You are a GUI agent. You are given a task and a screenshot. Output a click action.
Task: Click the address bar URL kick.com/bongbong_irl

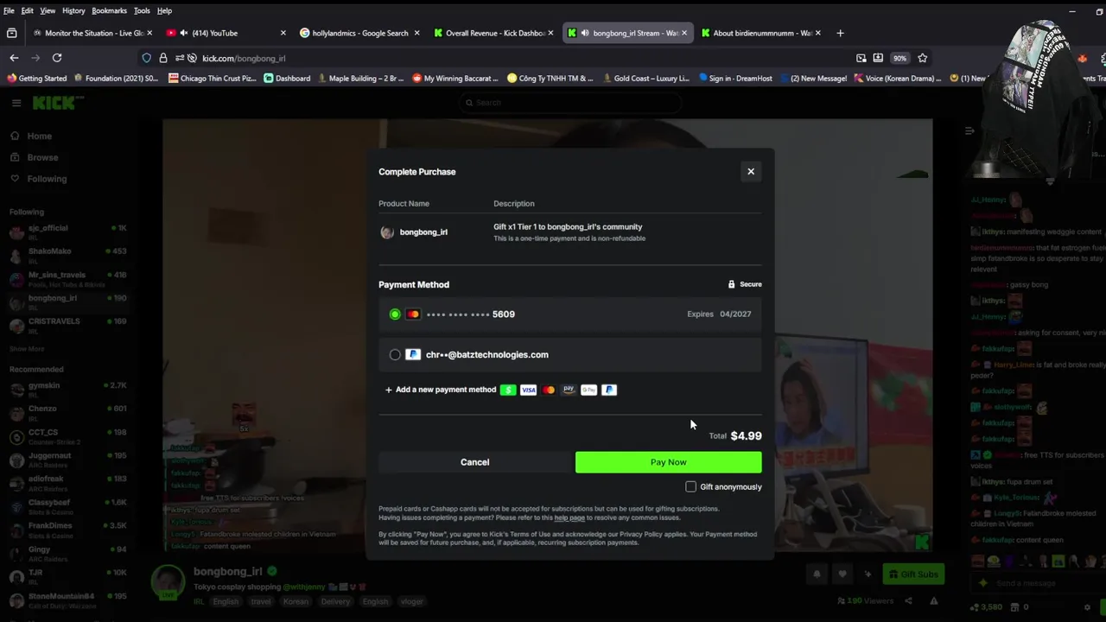pos(244,58)
